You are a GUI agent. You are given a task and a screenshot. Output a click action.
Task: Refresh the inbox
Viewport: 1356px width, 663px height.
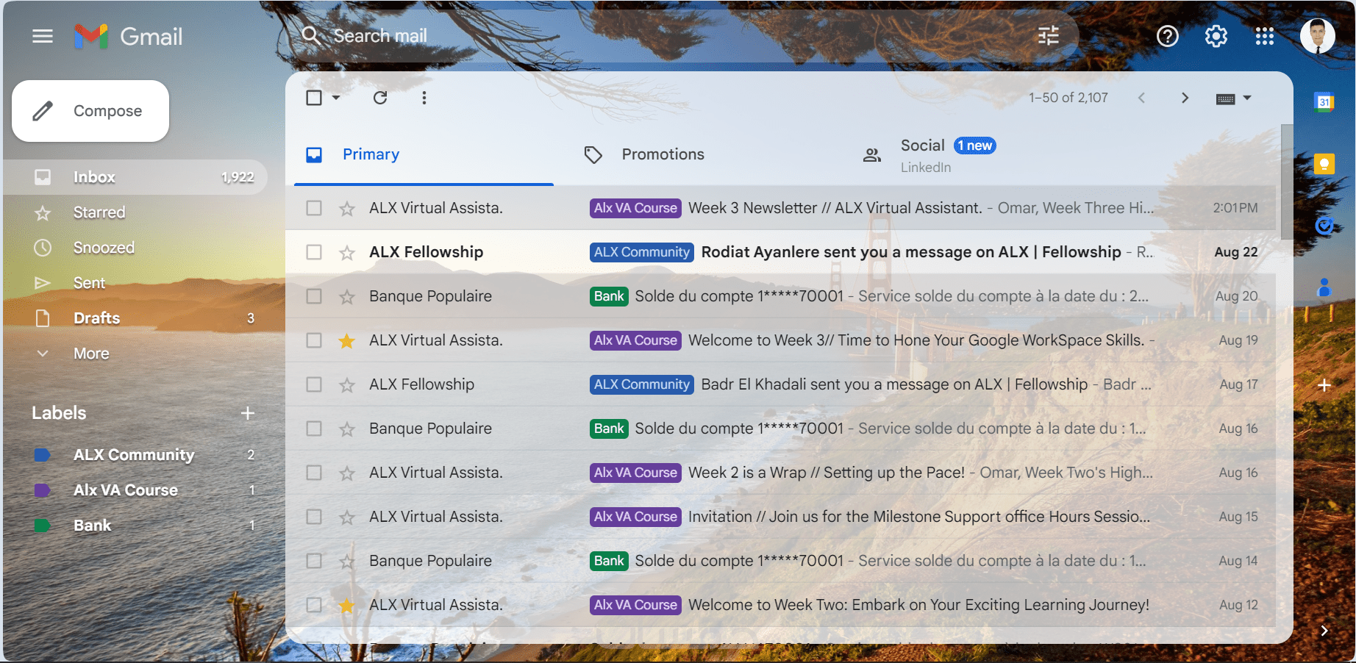coord(380,98)
